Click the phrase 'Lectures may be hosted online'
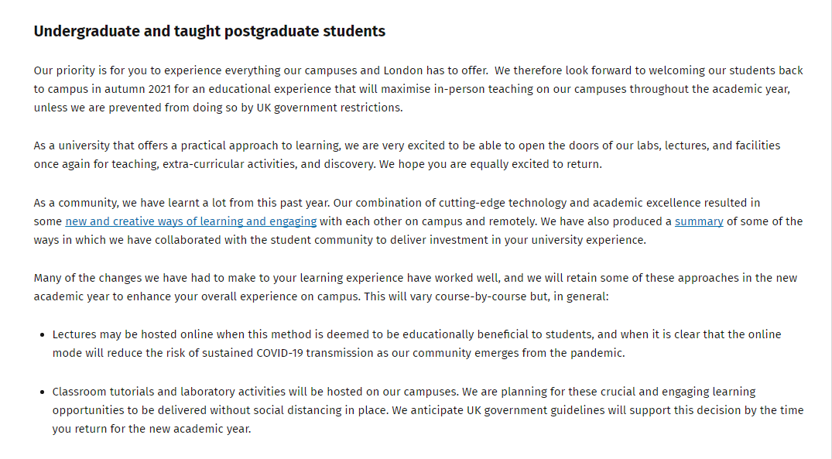The width and height of the screenshot is (832, 459). tap(131, 335)
